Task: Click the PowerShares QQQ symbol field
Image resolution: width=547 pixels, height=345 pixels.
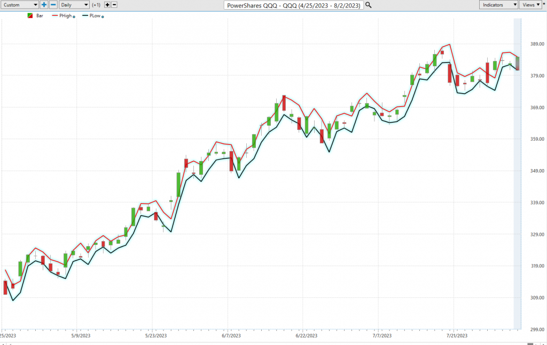Action: [x=294, y=5]
